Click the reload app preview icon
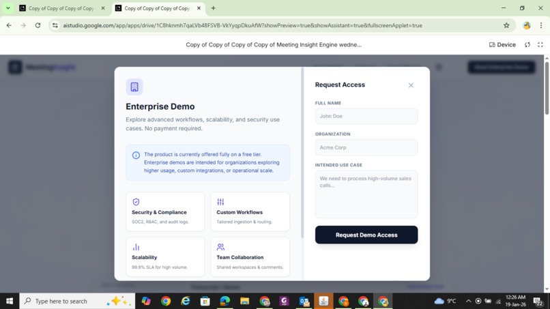Image resolution: width=550 pixels, height=309 pixels. pos(527,44)
